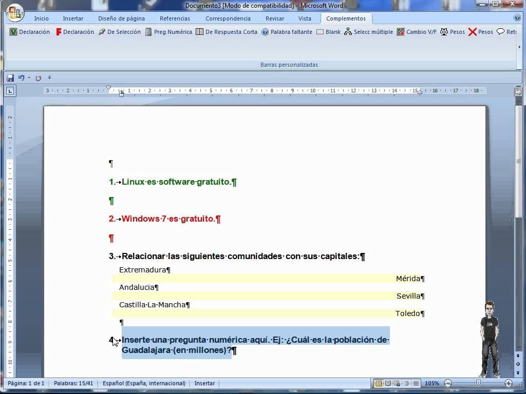
Task: Open the undo history dropdown arrow
Action: (x=29, y=78)
